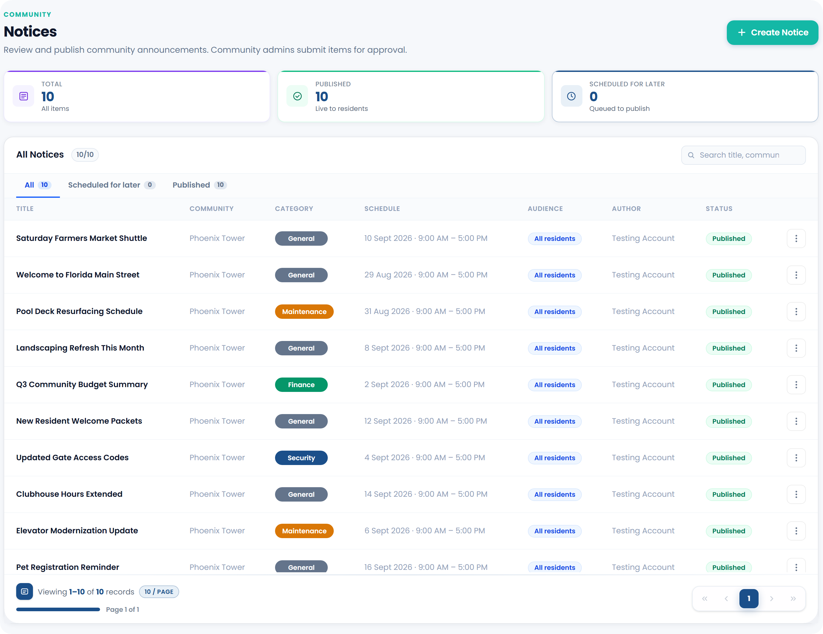Screen dimensions: 823x634
Task: Click the Category column header
Action: tap(294, 209)
